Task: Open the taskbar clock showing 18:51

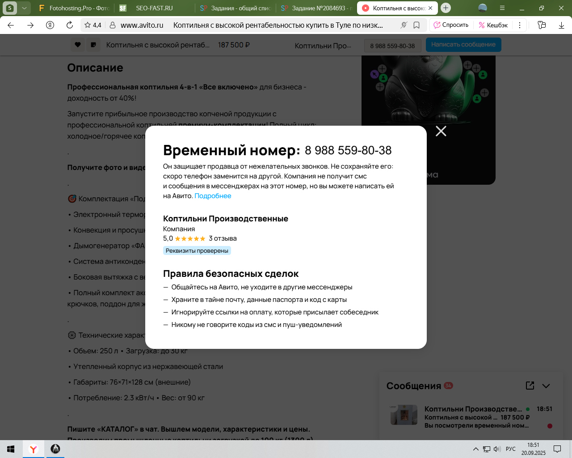Action: (x=533, y=449)
